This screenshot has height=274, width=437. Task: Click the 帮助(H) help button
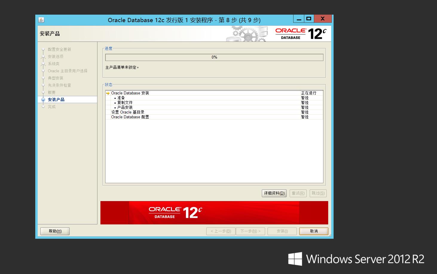tap(55, 231)
